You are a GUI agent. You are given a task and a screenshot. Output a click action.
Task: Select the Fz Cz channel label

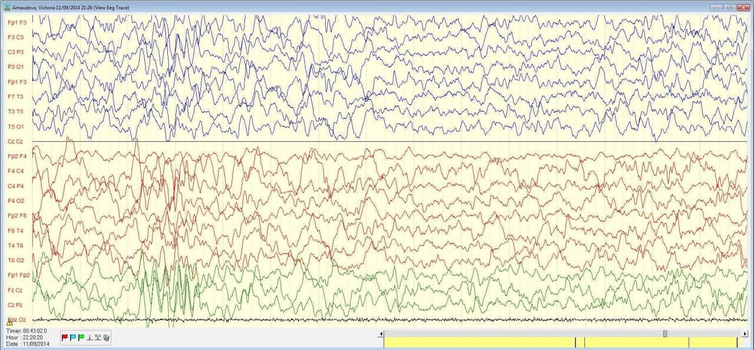pos(15,290)
